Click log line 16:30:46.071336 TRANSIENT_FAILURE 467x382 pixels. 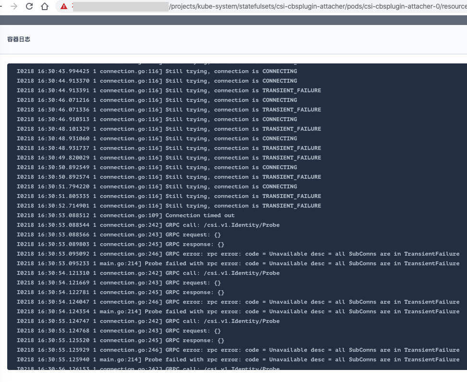pyautogui.click(x=169, y=110)
